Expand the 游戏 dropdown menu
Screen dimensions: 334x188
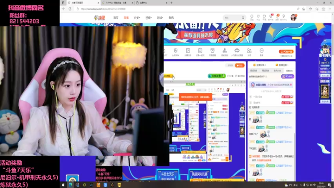coord(160,18)
